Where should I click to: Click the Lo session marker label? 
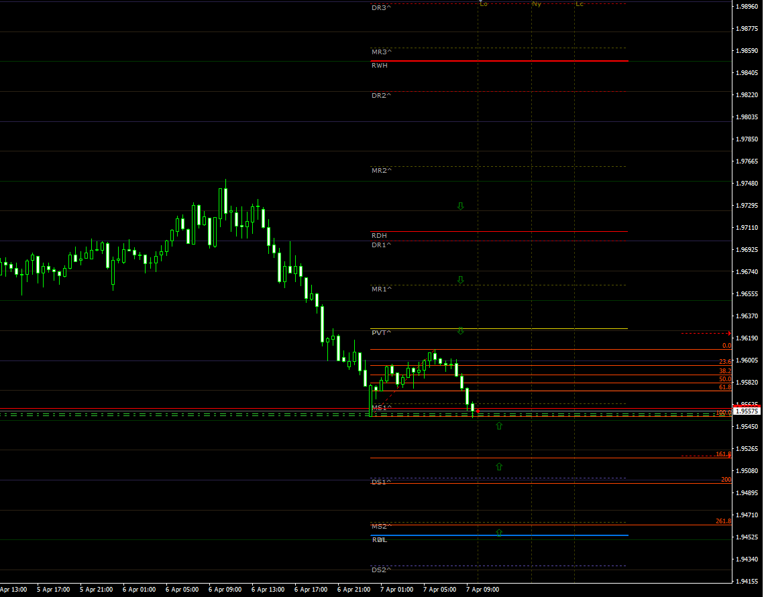click(484, 4)
